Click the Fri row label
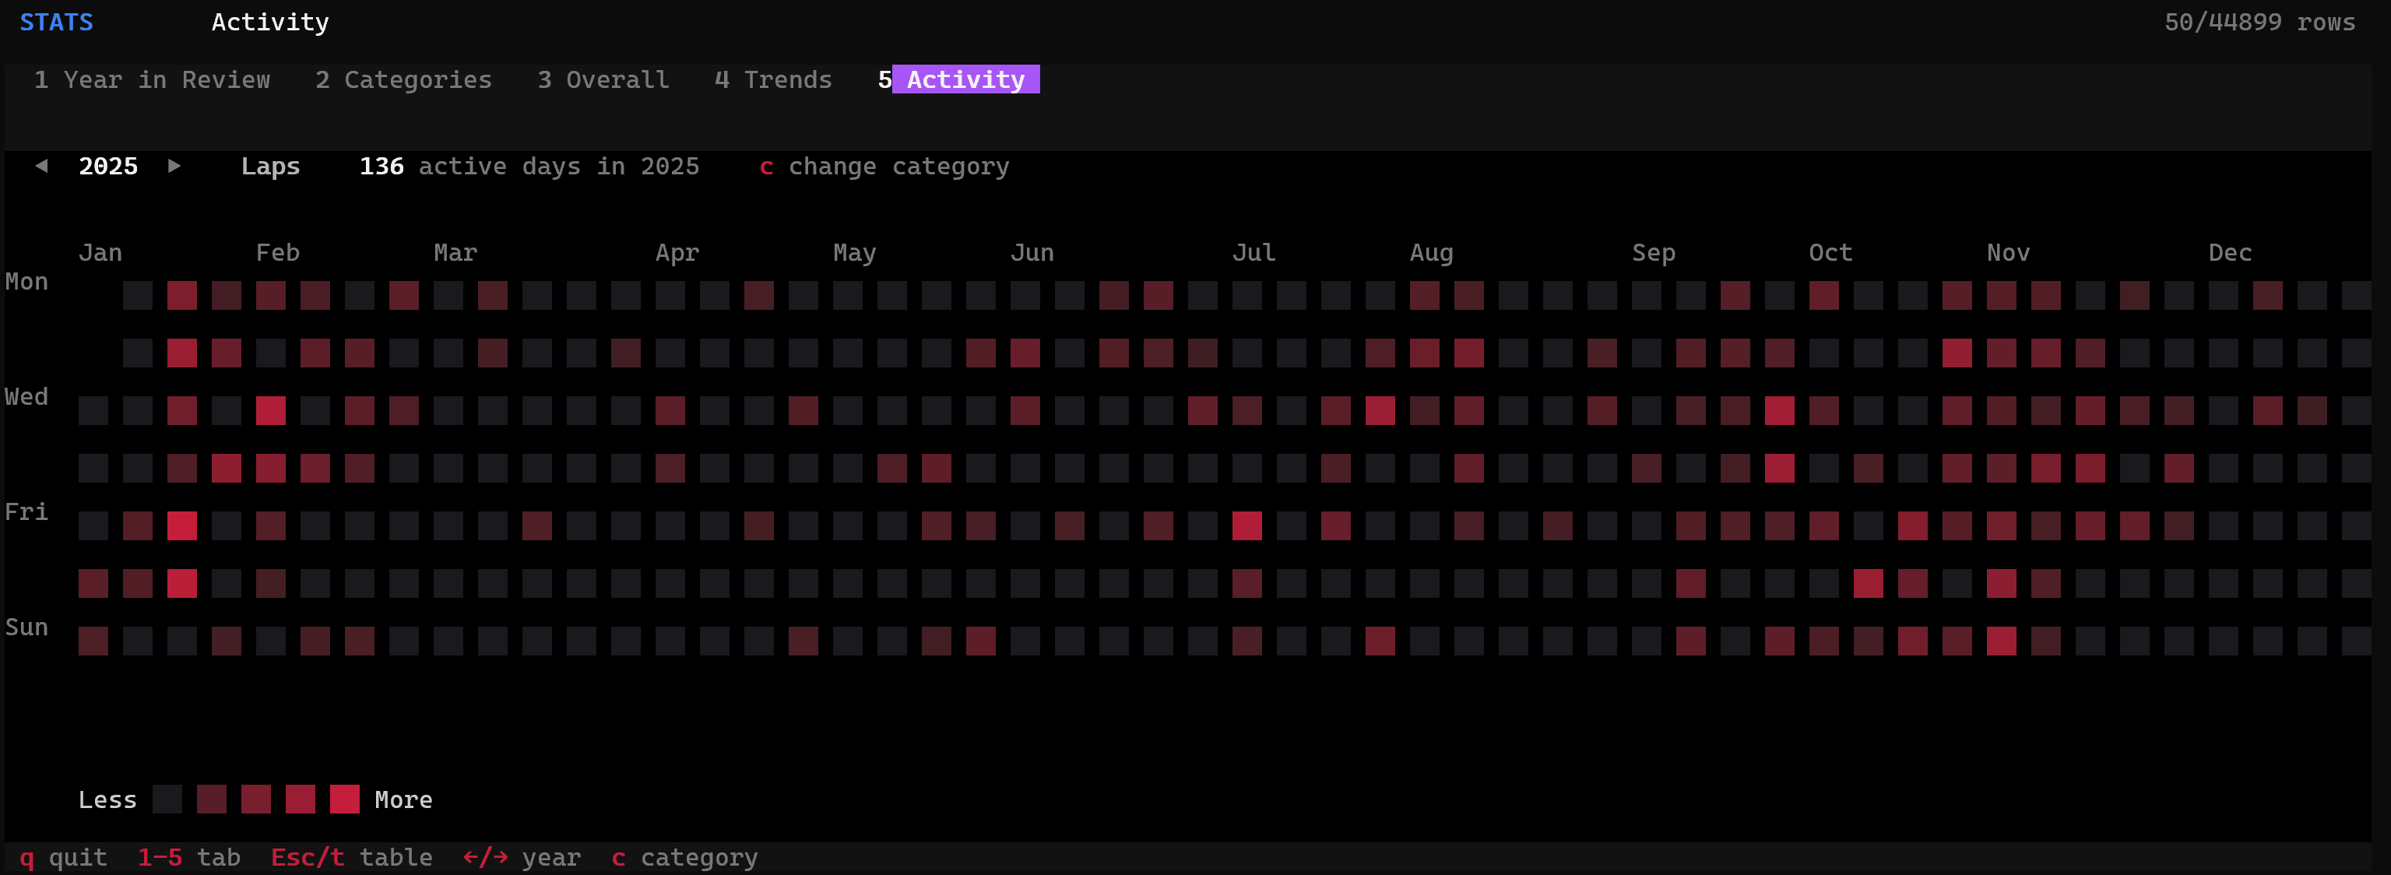 (27, 512)
